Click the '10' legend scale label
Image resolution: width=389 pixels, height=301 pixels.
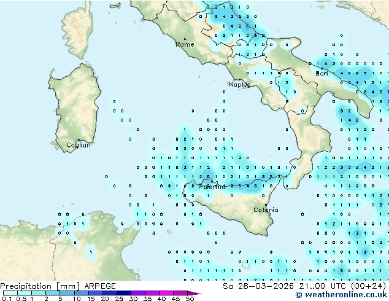coord(77,299)
